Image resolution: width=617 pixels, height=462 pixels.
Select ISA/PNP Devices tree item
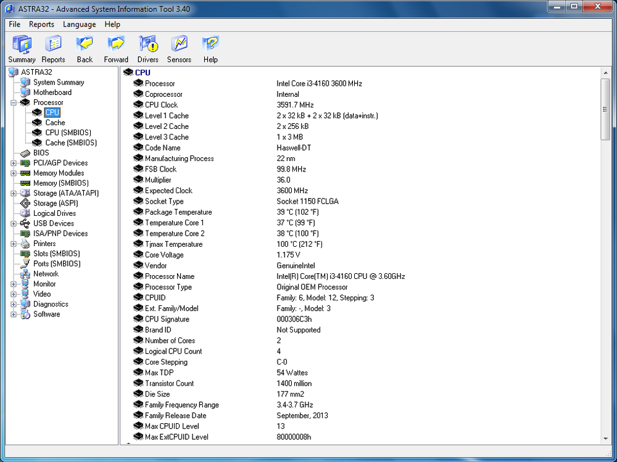click(x=60, y=234)
